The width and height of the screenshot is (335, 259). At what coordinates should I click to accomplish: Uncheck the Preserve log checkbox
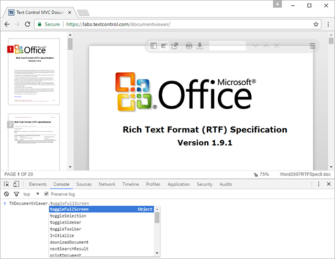coord(46,194)
